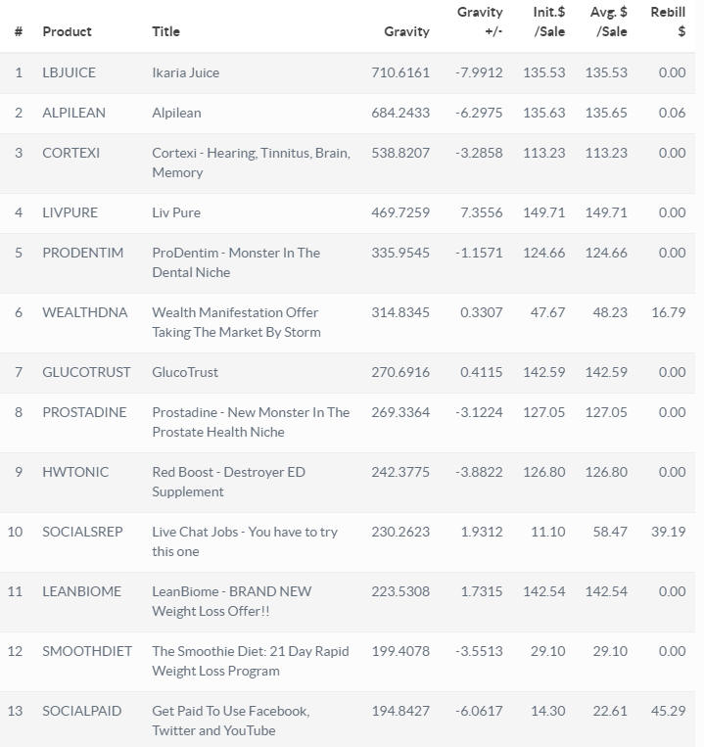This screenshot has height=747, width=704.
Task: Sort by the Title column header
Action: (x=165, y=31)
